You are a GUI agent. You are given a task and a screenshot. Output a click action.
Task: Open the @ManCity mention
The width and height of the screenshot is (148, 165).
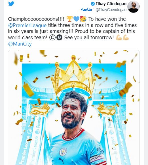20,44
